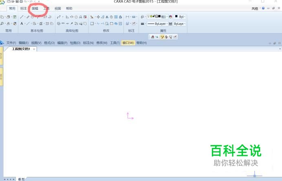Click the Help question icon near 风格
This screenshot has height=181, width=282.
point(263,8)
